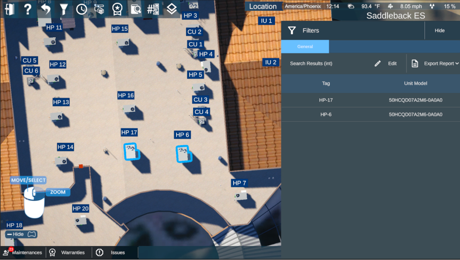Screen dimensions: 460x260
Task: Switch to the General tab
Action: (x=305, y=47)
